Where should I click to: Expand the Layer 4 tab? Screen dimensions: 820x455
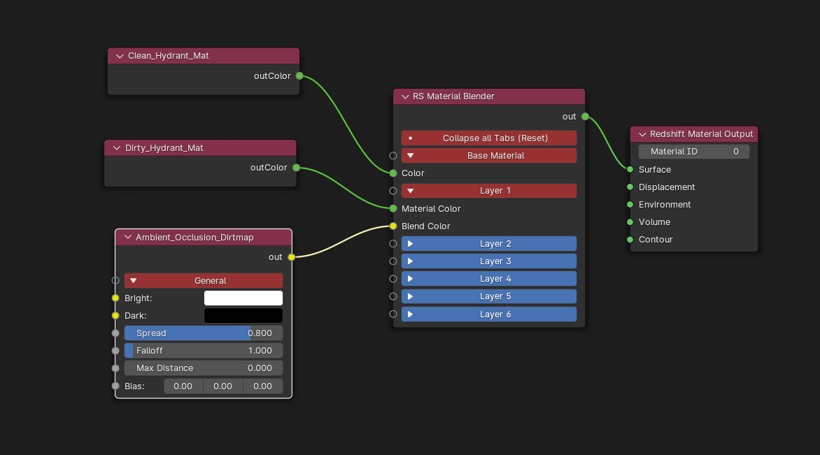coord(489,279)
